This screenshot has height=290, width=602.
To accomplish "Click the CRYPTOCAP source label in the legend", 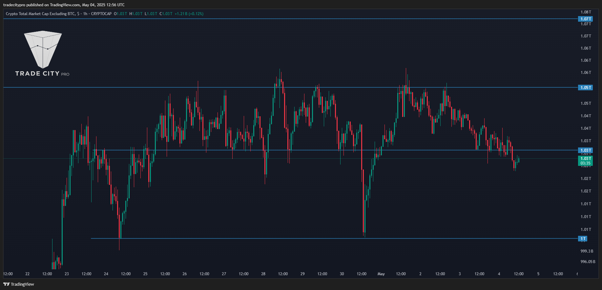I will [101, 14].
